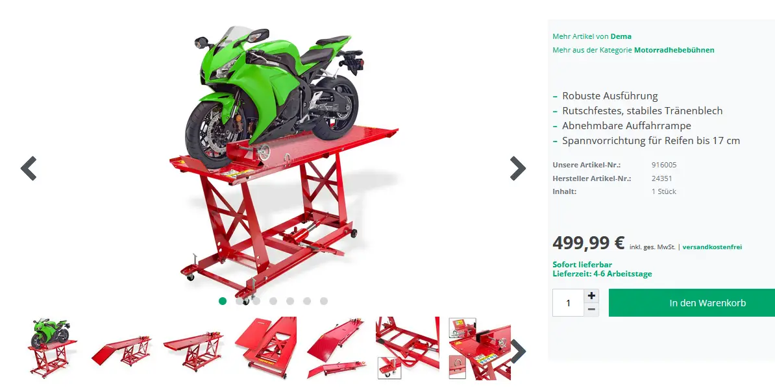Open thumbnail showing lift from above
This screenshot has height=390, width=775.
pos(265,348)
